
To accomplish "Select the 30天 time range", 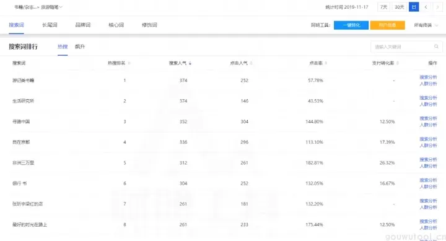I will coord(400,7).
